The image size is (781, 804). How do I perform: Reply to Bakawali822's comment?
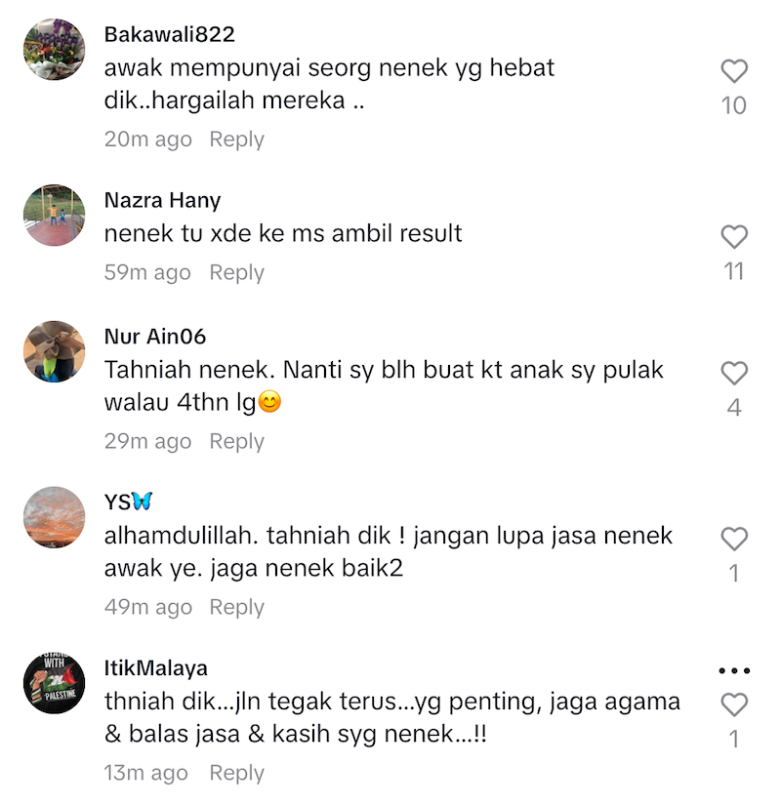coord(236,140)
